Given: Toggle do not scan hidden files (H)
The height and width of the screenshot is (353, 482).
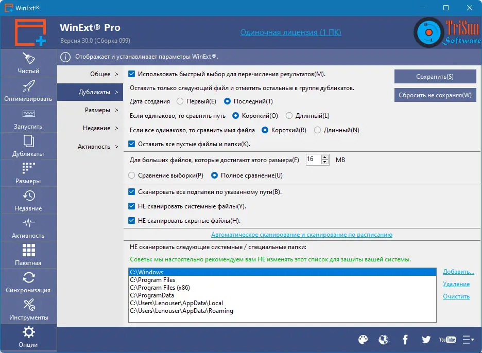Looking at the screenshot, I should click(x=131, y=221).
